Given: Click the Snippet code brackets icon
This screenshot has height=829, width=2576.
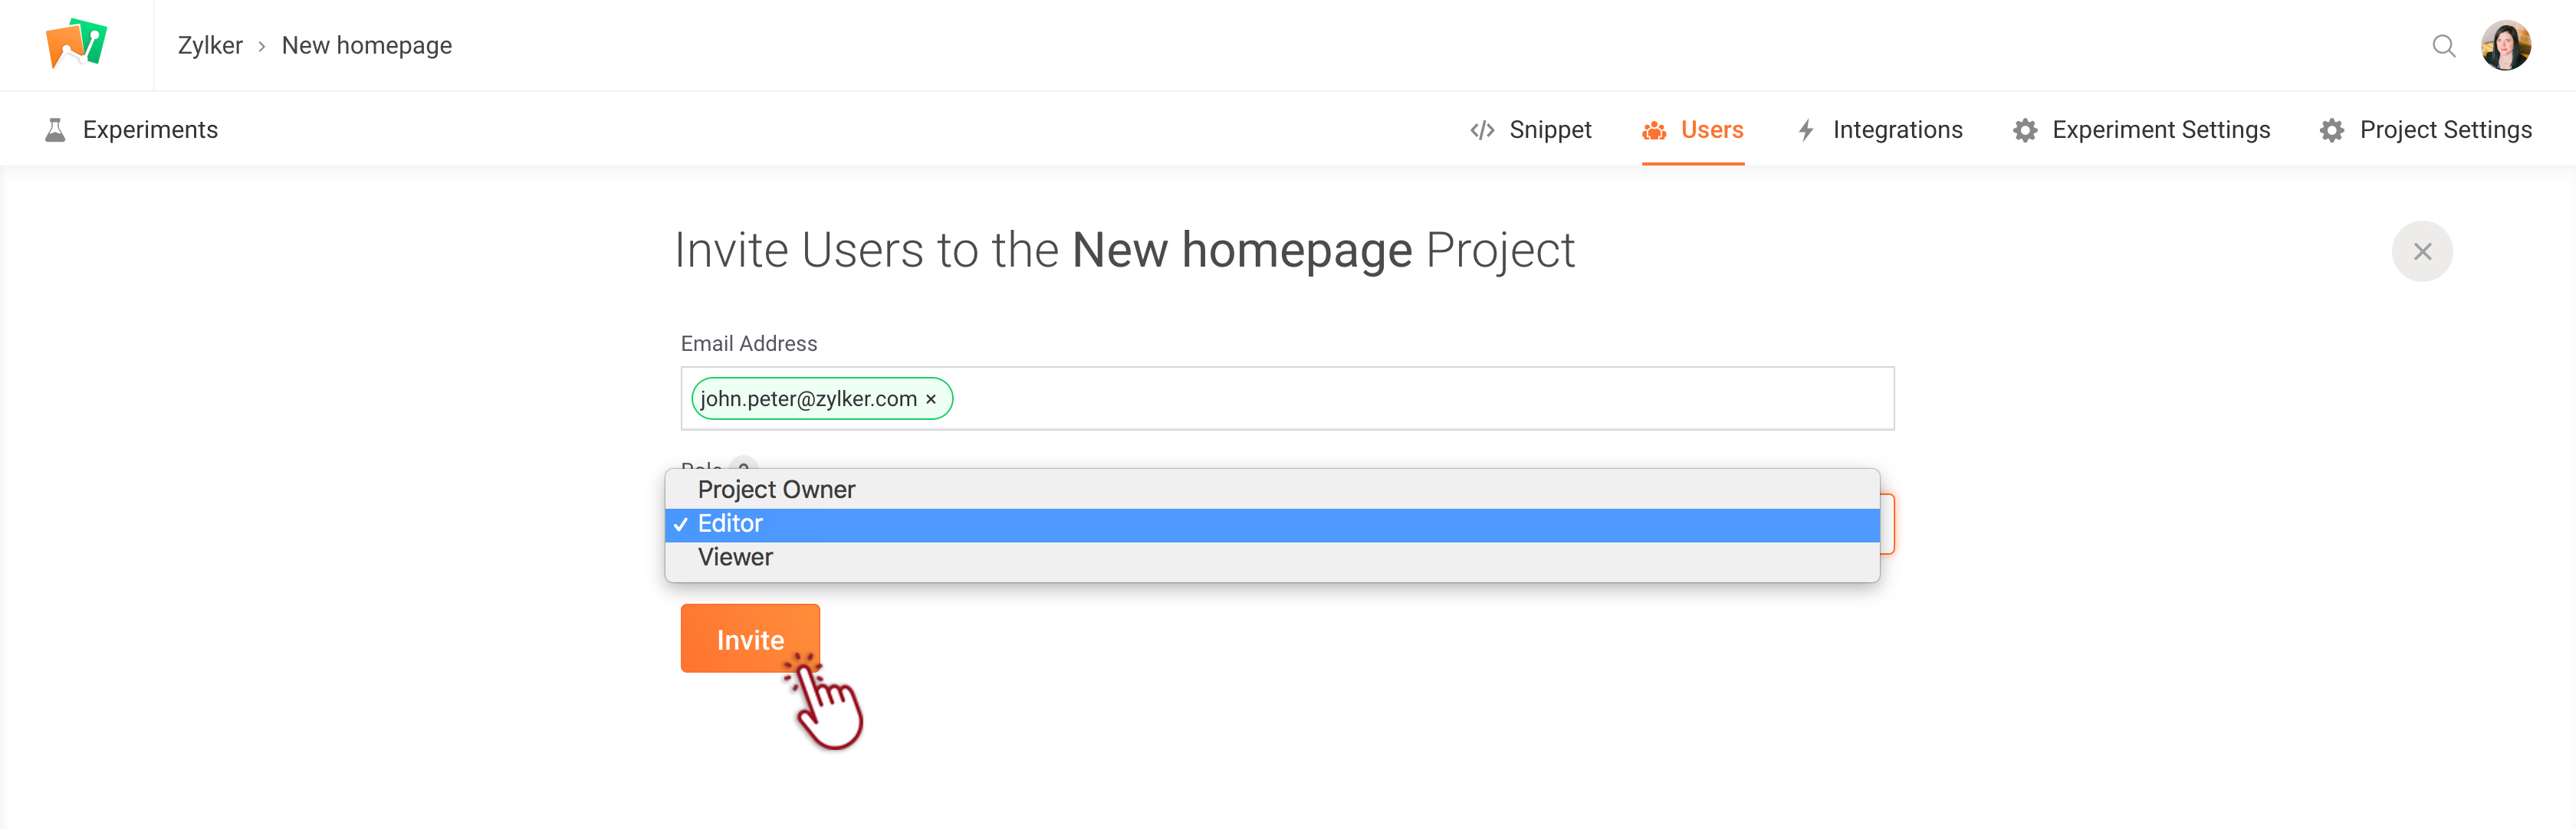Looking at the screenshot, I should click(1482, 129).
